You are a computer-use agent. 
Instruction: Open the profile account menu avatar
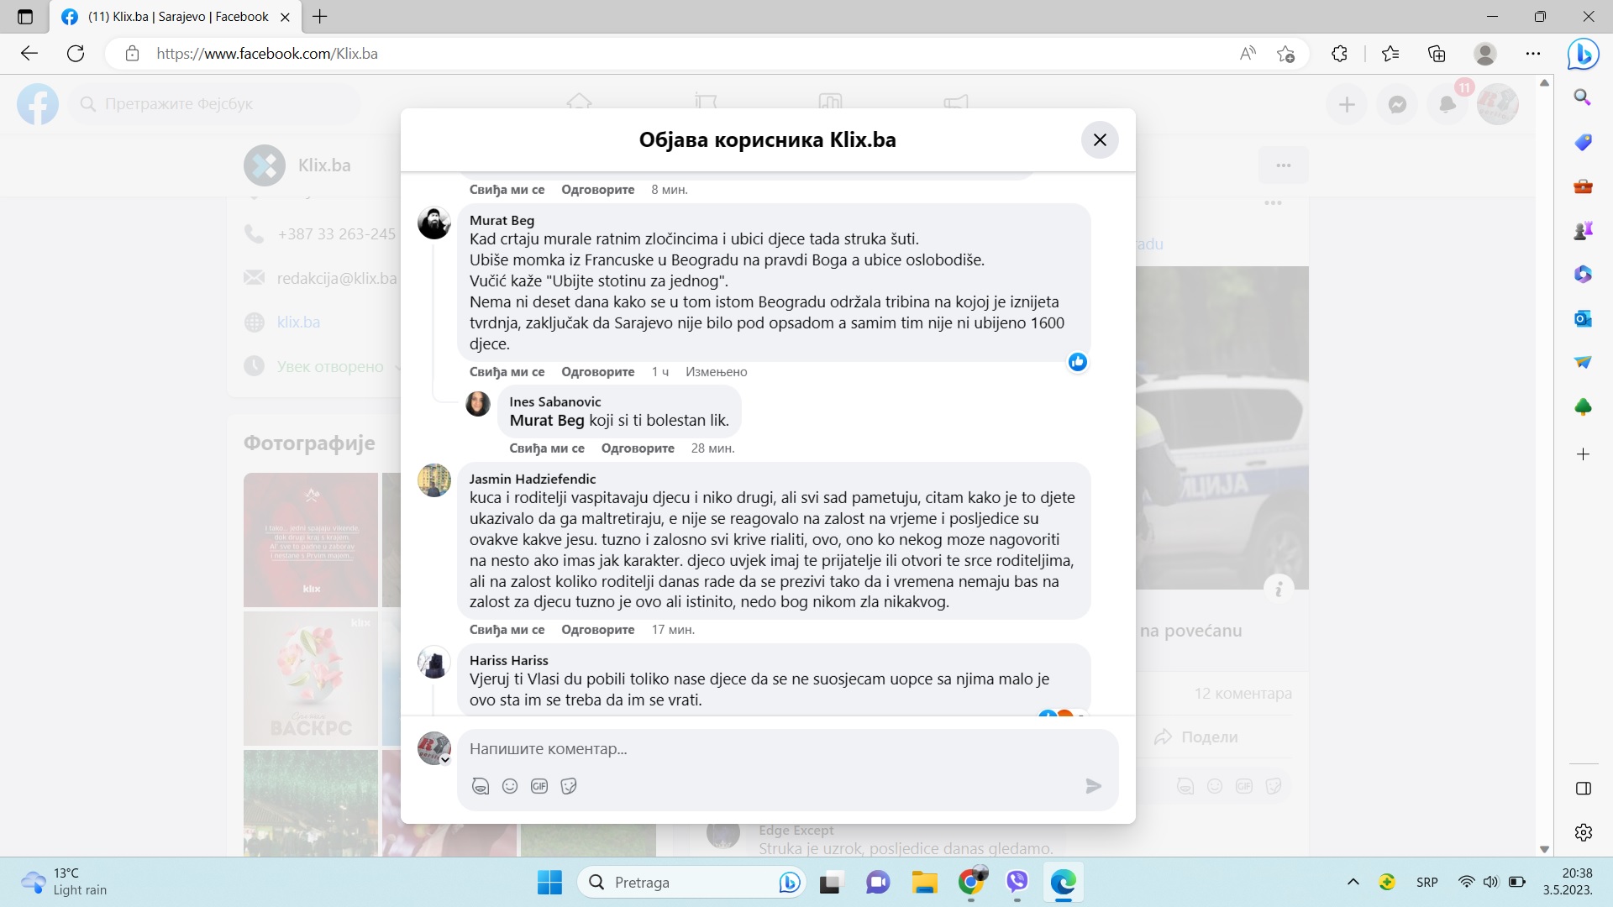pos(1498,104)
